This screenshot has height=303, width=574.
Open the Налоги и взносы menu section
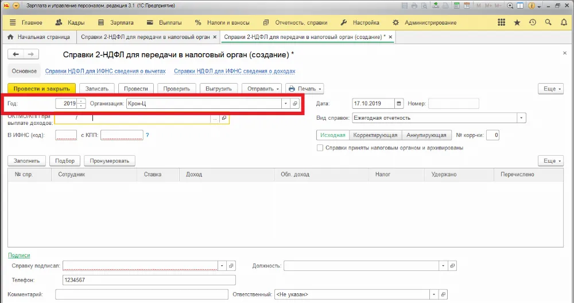[222, 23]
